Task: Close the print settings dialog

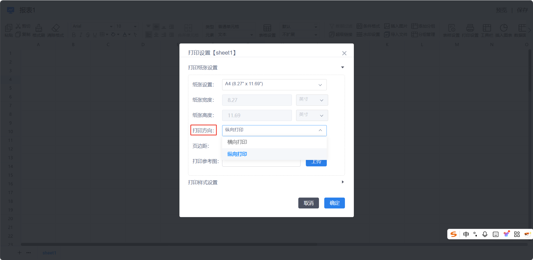Action: tap(344, 53)
